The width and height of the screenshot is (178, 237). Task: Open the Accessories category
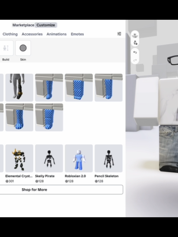pyautogui.click(x=32, y=34)
